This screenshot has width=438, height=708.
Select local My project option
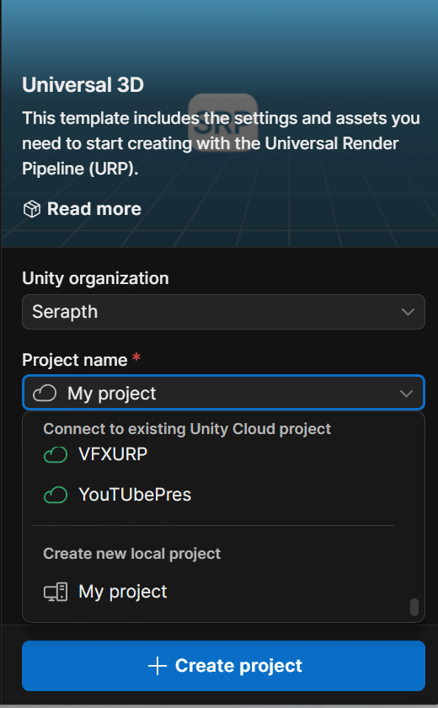pyautogui.click(x=123, y=592)
